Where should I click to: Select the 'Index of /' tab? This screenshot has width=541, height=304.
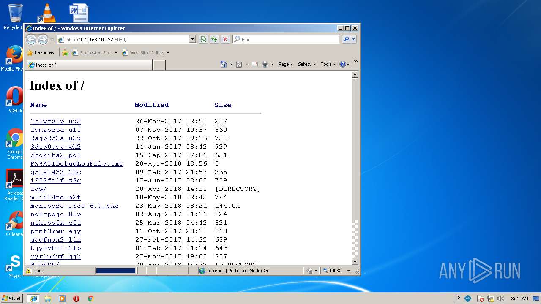pyautogui.click(x=89, y=65)
